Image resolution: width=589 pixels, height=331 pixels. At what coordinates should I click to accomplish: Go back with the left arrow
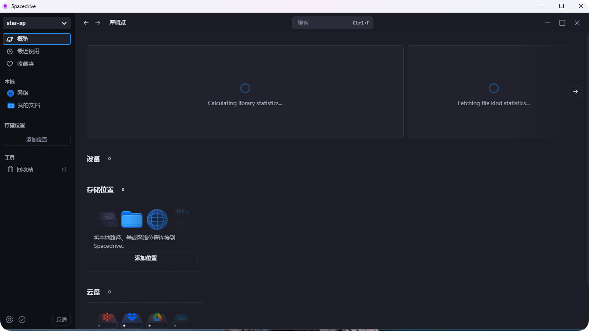[86, 23]
